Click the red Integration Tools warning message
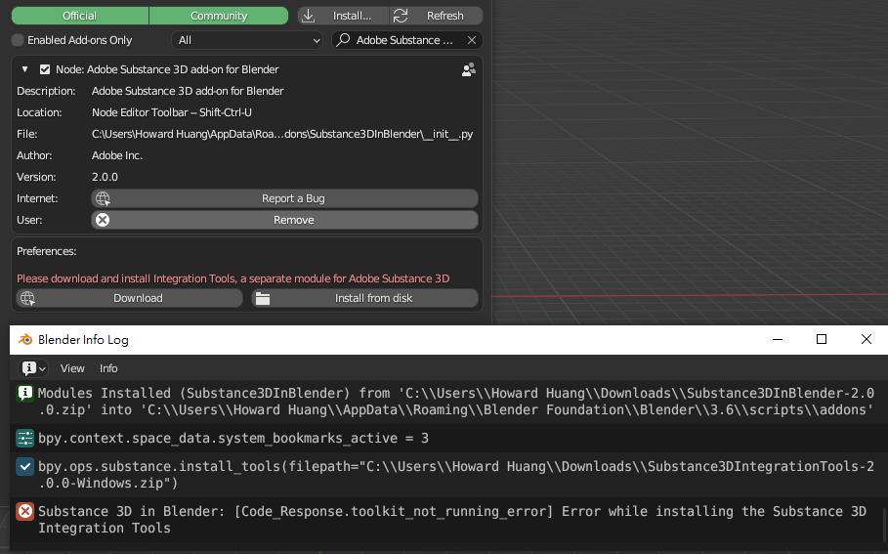The image size is (888, 554). coord(233,278)
